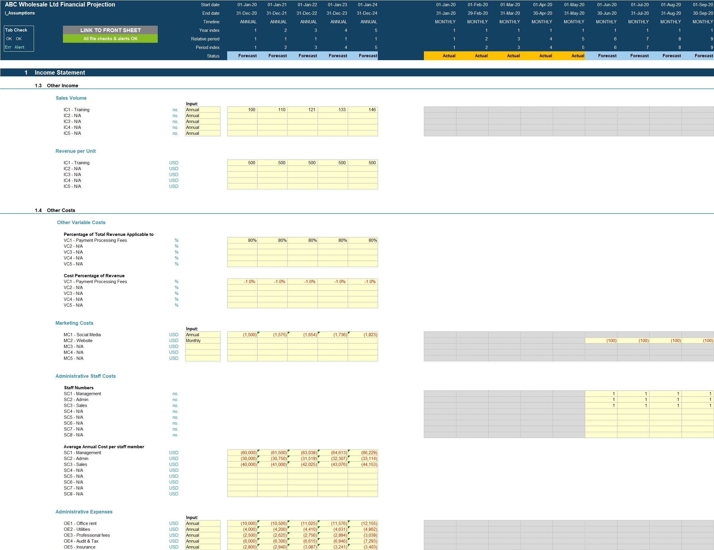Screen dimensions: 714x550
Task: Open MC2 Website Monthly input type cell
Action: (x=203, y=340)
